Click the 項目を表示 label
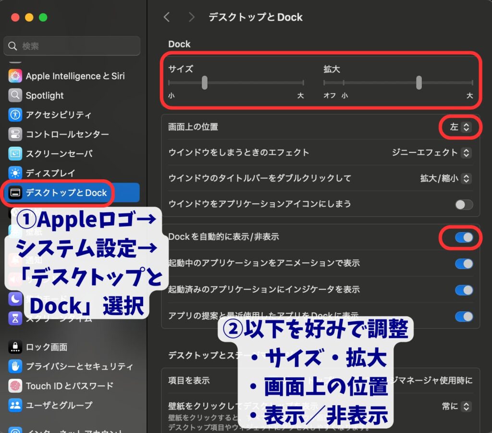Viewport: 492px width, 433px height. click(x=188, y=380)
